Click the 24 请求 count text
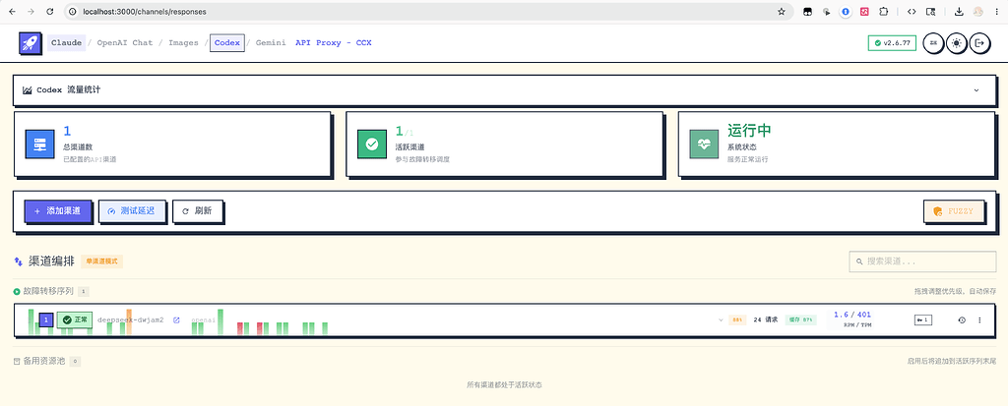Viewport: 1008px width, 406px height. [766, 319]
